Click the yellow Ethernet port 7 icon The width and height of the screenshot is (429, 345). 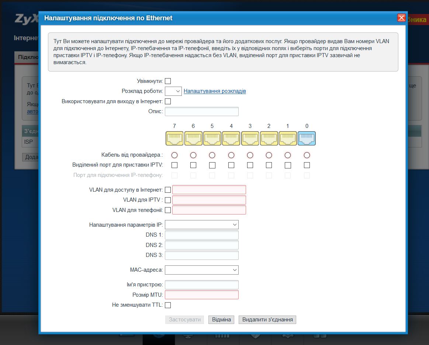pyautogui.click(x=174, y=138)
